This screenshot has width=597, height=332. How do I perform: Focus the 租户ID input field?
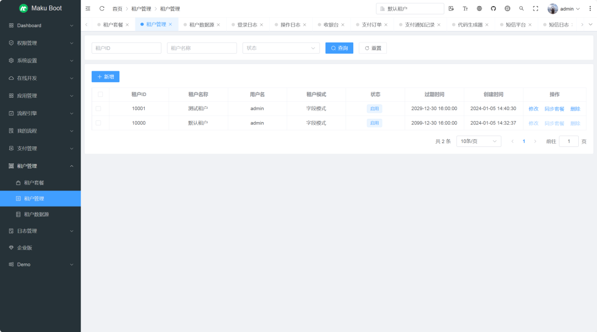pos(127,48)
